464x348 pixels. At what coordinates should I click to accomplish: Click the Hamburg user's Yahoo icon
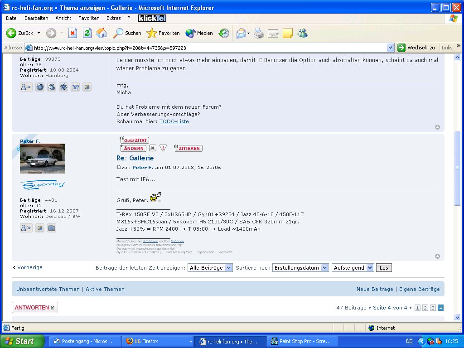click(75, 87)
